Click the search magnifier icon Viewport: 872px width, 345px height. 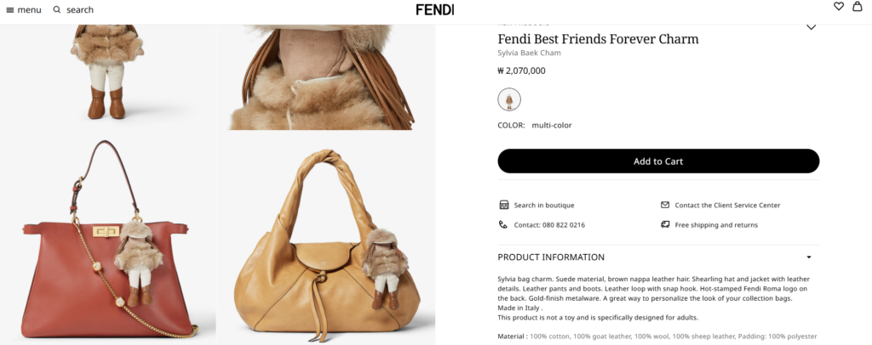tap(57, 10)
